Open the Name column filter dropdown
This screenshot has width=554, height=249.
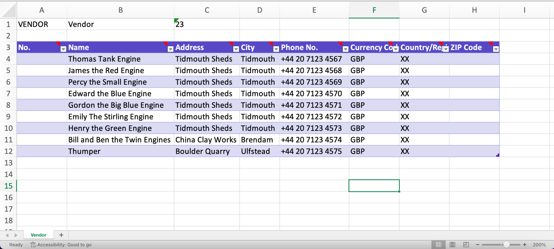(170, 49)
